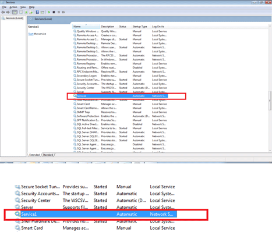Click the gear icon beside Quality Windows service
Image resolution: width=272 pixels, height=232 pixels.
click(x=75, y=31)
